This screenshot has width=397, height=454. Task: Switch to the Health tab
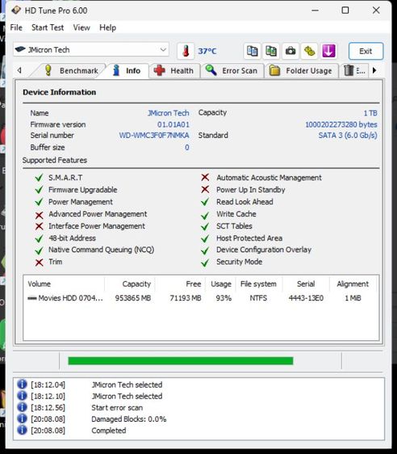click(174, 70)
